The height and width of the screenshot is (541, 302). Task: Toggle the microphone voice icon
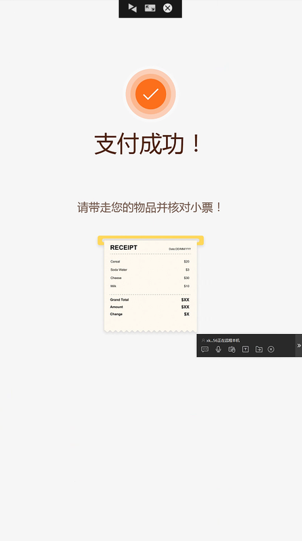tap(218, 349)
